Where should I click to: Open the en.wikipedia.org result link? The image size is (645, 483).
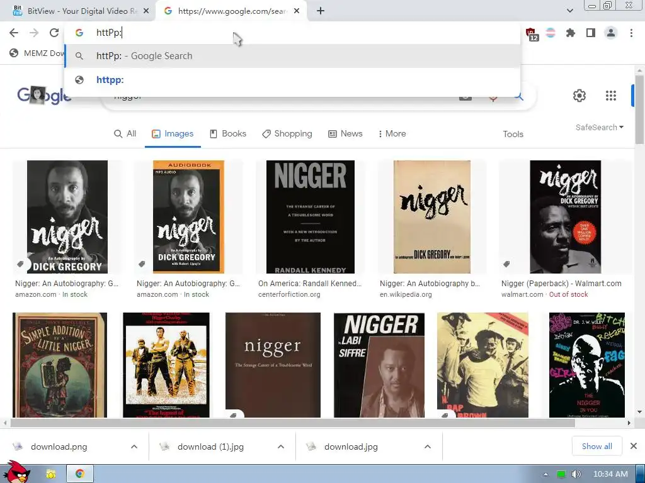click(406, 294)
